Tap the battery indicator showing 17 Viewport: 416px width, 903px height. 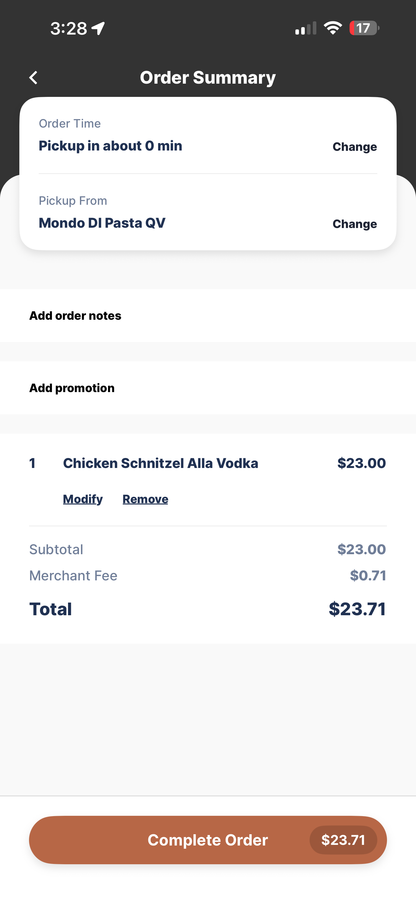(x=364, y=28)
